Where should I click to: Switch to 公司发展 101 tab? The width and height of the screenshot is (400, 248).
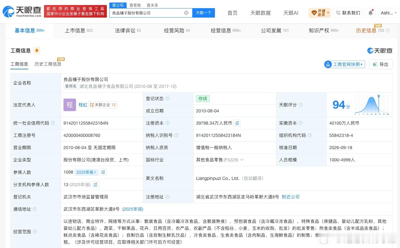coord(275,30)
